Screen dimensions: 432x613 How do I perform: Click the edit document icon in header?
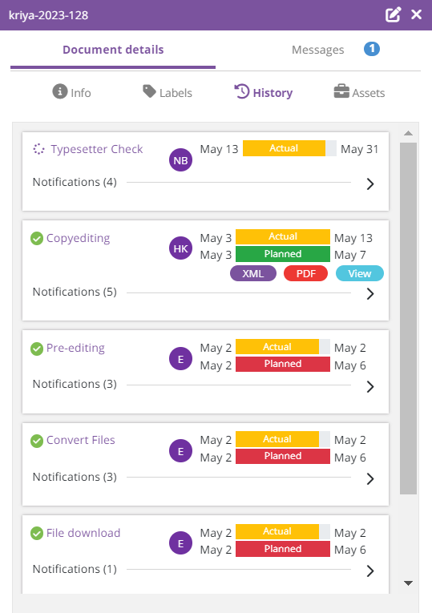[394, 15]
